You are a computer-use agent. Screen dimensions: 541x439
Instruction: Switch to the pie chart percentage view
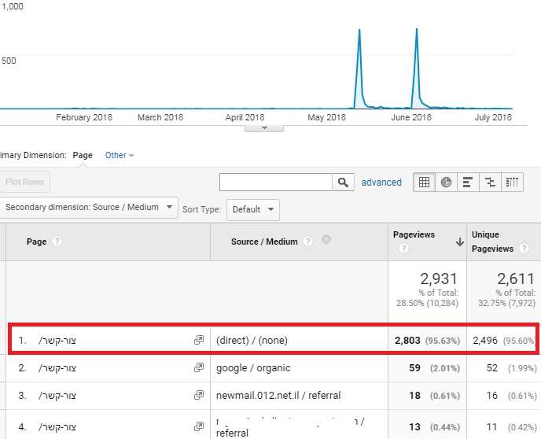pos(446,183)
